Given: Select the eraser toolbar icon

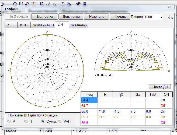Looking at the screenshot, I should (x=48, y=4).
